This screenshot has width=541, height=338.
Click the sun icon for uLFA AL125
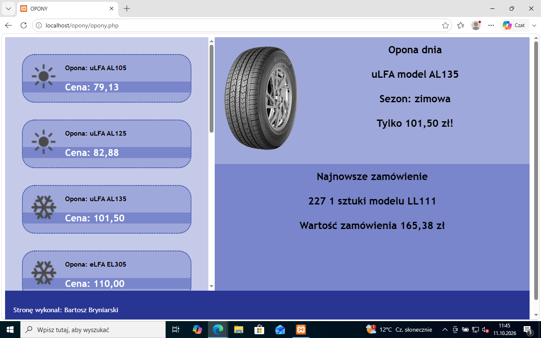coord(44,142)
